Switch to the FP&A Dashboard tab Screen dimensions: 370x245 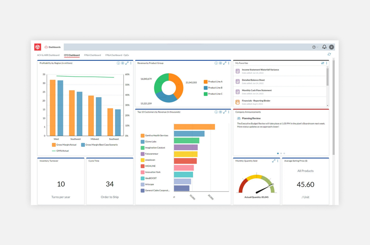click(92, 55)
